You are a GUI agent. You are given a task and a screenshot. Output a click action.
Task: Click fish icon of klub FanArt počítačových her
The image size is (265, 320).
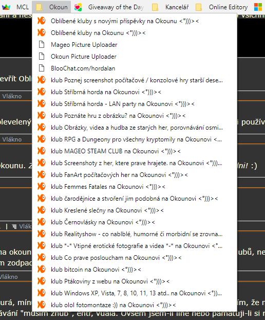pos(42,175)
